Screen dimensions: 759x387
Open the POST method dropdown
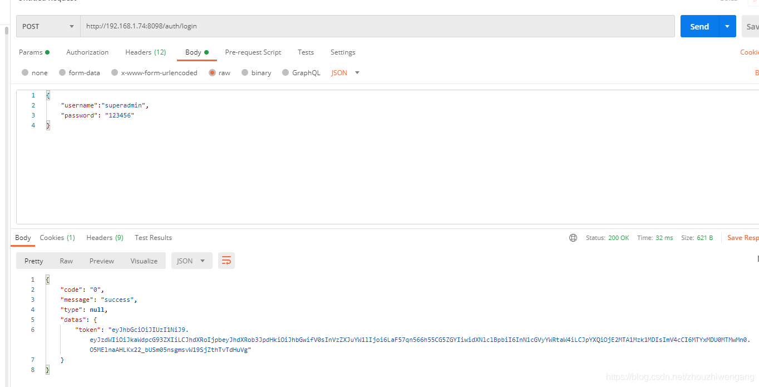[x=71, y=26]
